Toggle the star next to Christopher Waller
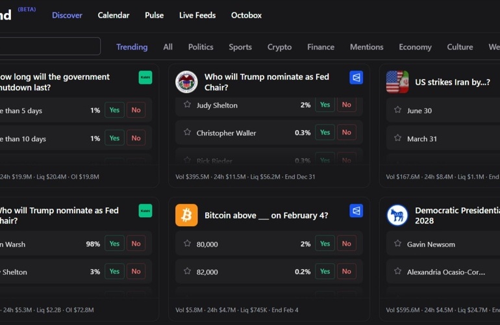This screenshot has width=500, height=325. [187, 133]
